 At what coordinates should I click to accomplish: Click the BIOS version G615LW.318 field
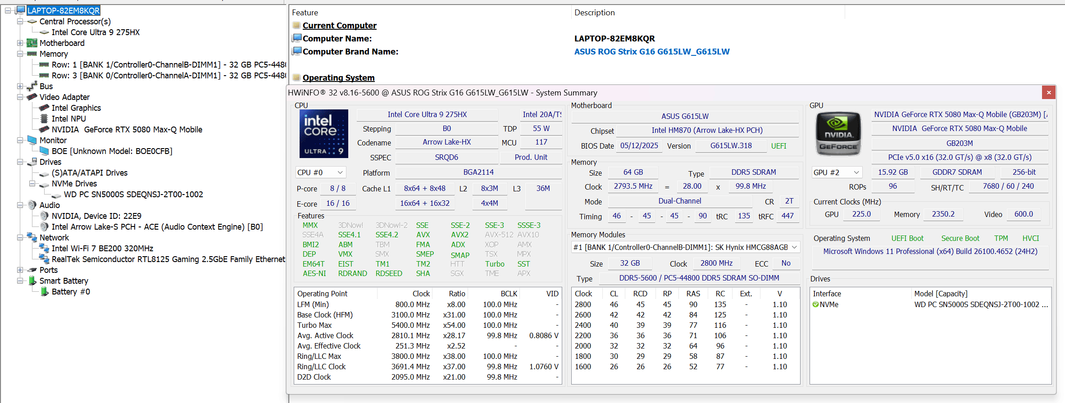coord(731,145)
